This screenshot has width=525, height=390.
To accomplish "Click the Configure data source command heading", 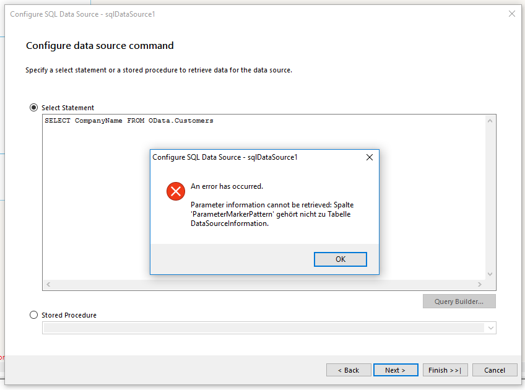I will click(100, 46).
